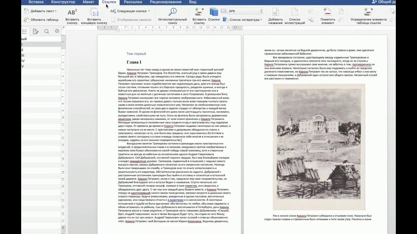Click Update Table (Обновить таблицу) icon
417x234 pixels.
26,20
